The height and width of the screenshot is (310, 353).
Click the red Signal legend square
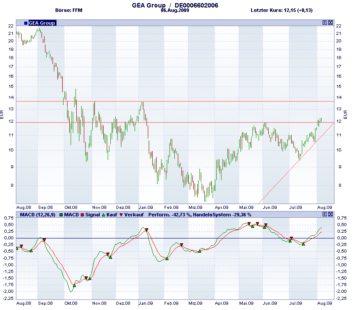(82, 215)
